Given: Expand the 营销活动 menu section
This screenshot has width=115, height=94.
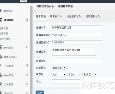Looking at the screenshot, I should (27, 93).
